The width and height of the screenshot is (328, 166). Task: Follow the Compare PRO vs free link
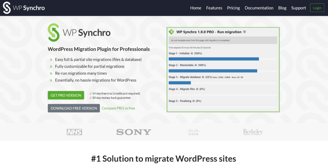point(118,108)
